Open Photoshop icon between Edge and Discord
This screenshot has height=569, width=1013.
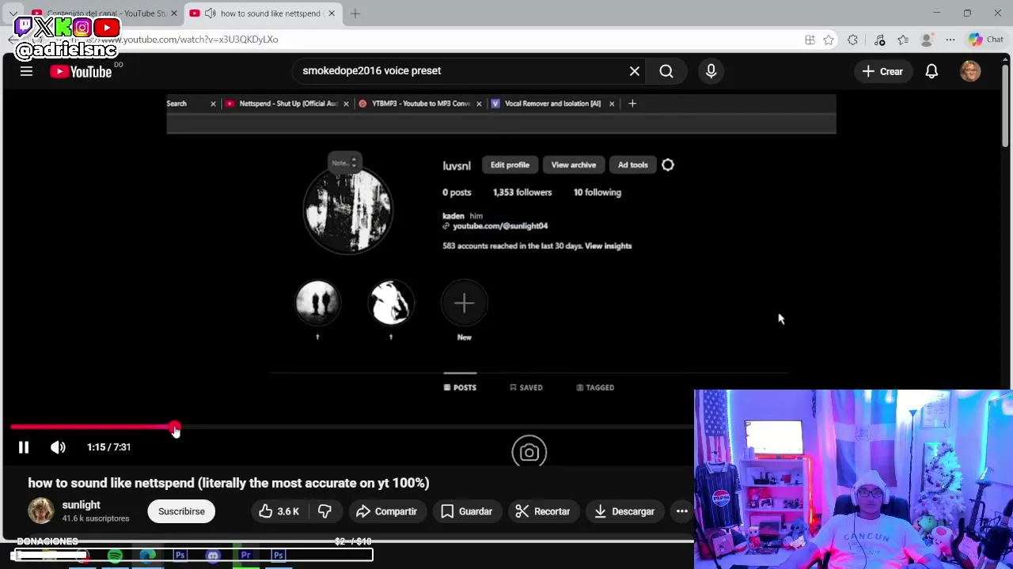[180, 556]
